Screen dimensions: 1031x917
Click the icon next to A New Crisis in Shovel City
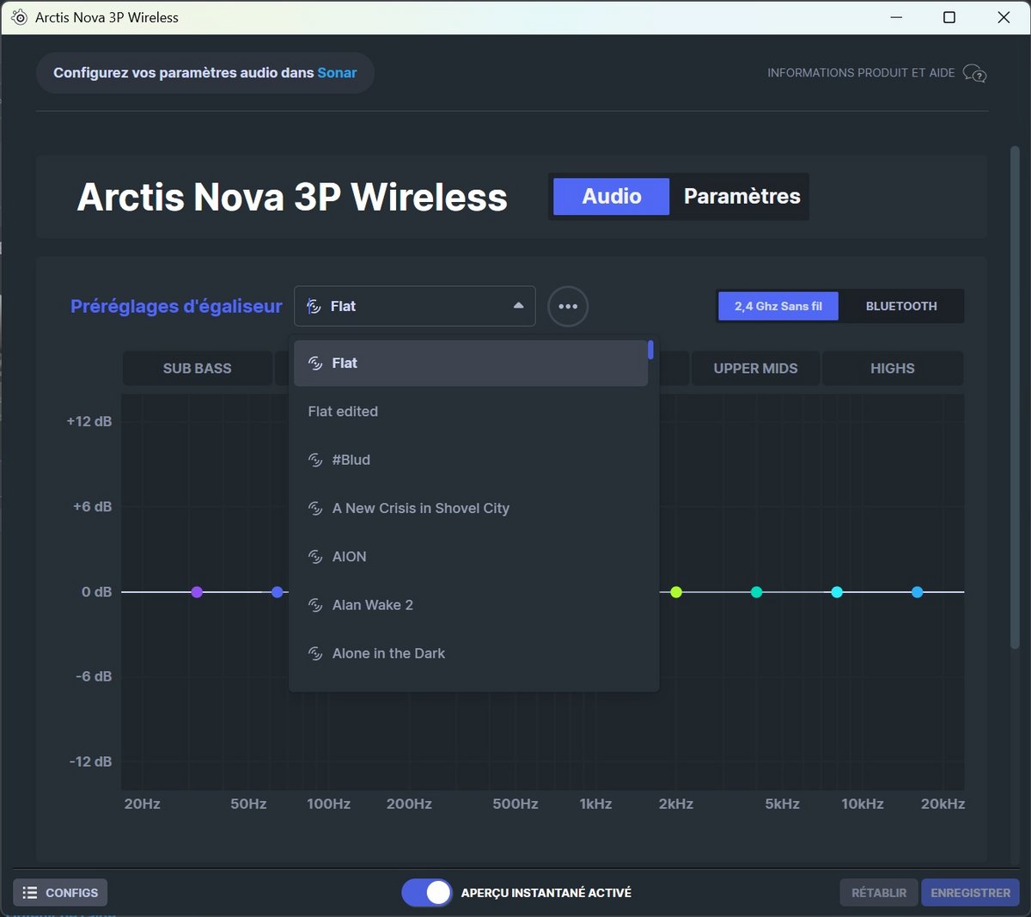tap(315, 508)
